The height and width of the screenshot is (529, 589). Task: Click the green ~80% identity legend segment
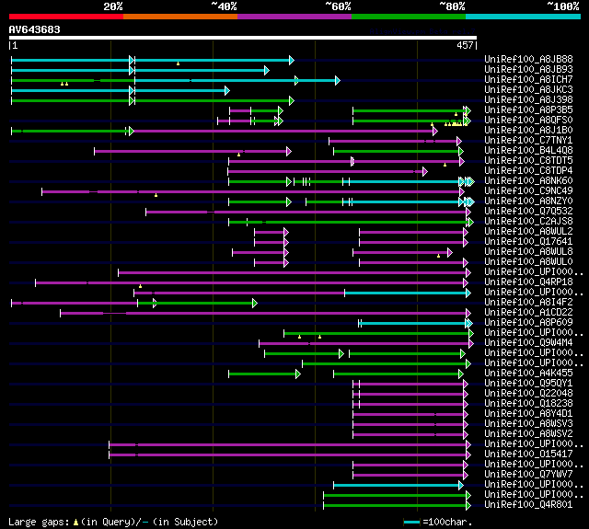(409, 17)
